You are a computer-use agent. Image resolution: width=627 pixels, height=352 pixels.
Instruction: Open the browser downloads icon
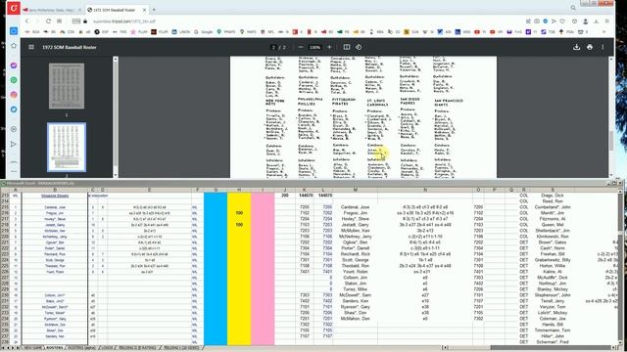pyautogui.click(x=597, y=22)
